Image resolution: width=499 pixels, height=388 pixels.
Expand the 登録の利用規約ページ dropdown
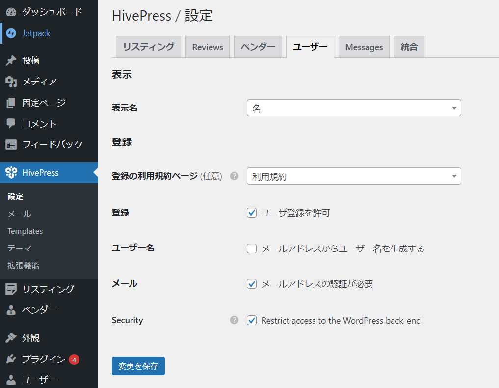pos(353,176)
